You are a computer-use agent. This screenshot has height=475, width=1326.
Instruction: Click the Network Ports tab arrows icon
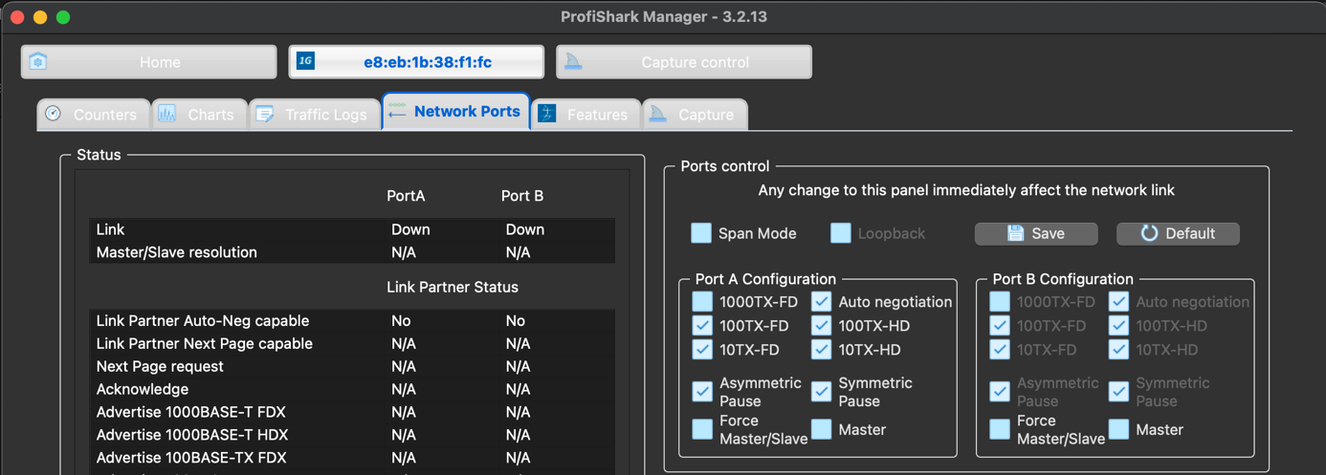(396, 111)
